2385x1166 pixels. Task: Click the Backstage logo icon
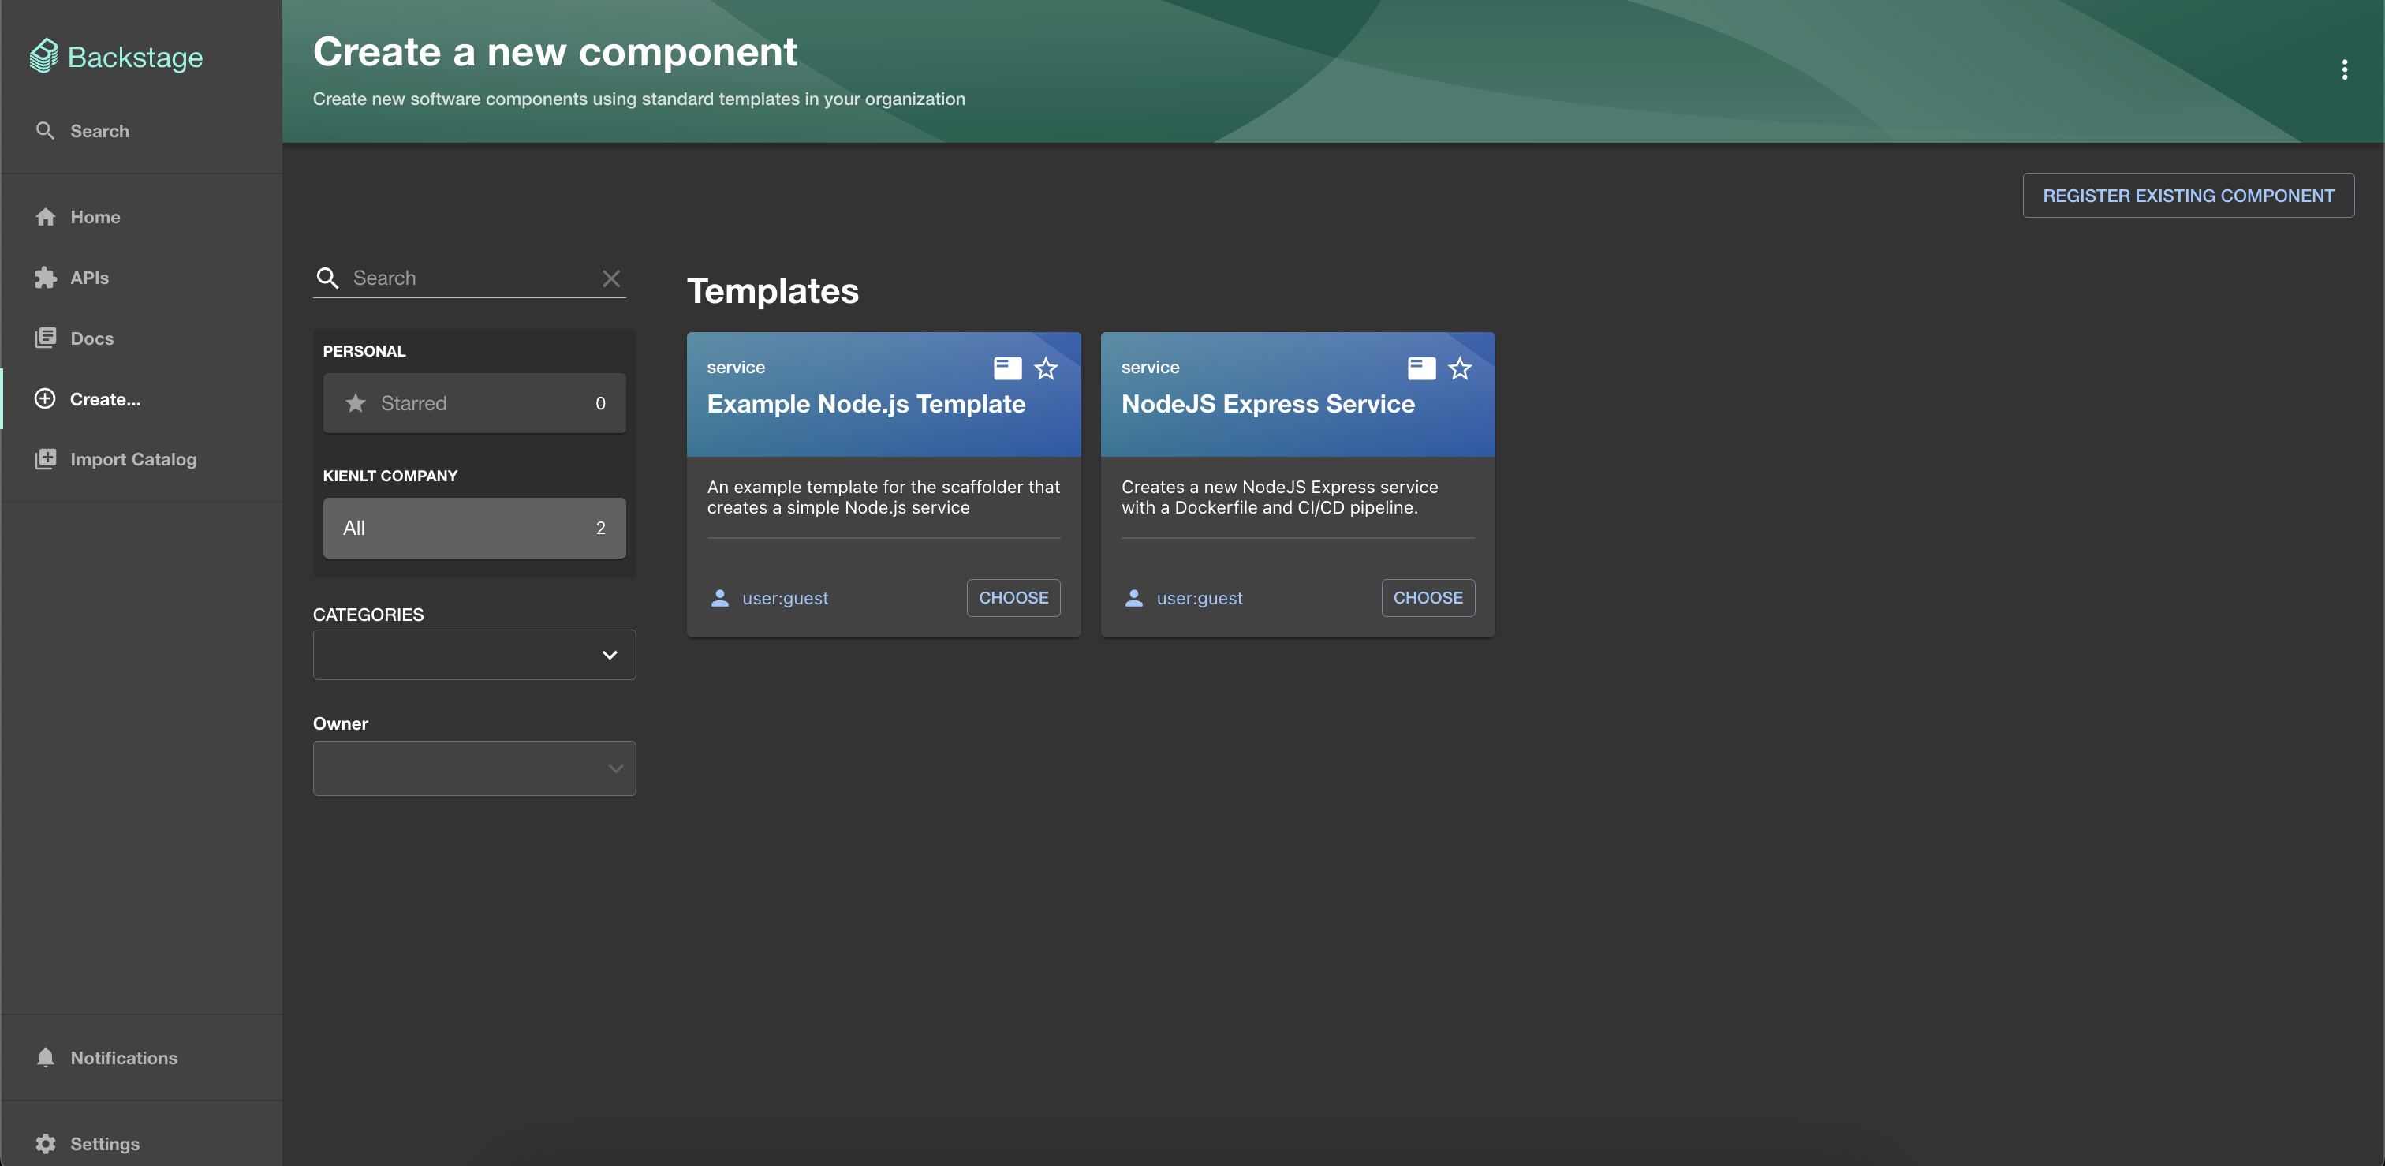click(43, 57)
